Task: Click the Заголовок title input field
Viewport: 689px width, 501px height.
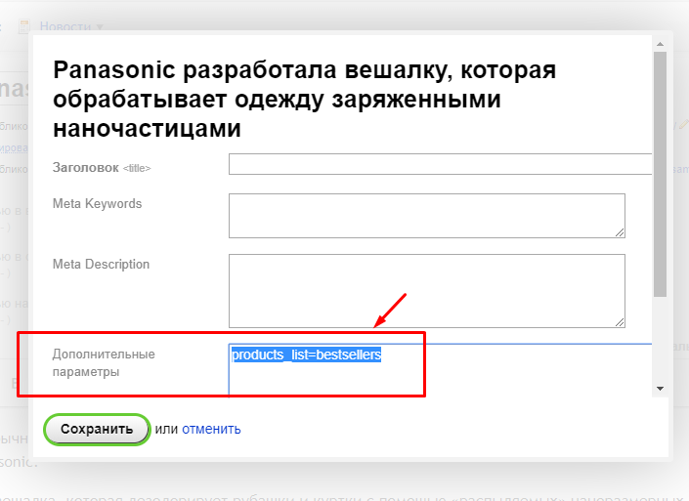Action: pos(440,164)
